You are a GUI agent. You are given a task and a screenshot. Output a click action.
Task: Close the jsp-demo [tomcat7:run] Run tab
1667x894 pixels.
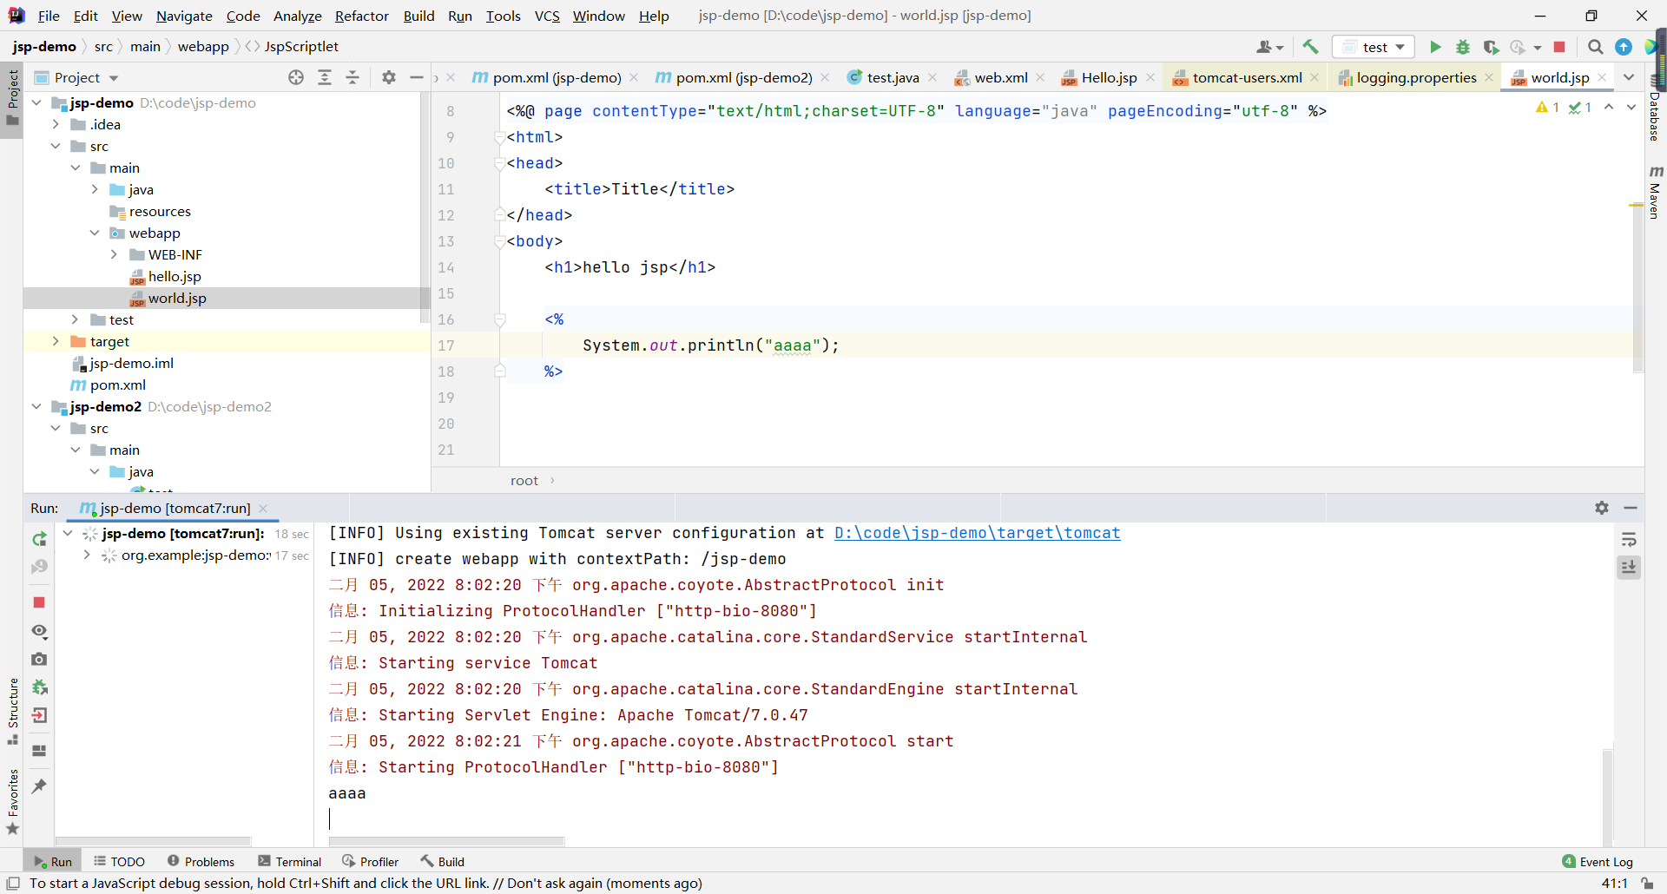(x=263, y=508)
